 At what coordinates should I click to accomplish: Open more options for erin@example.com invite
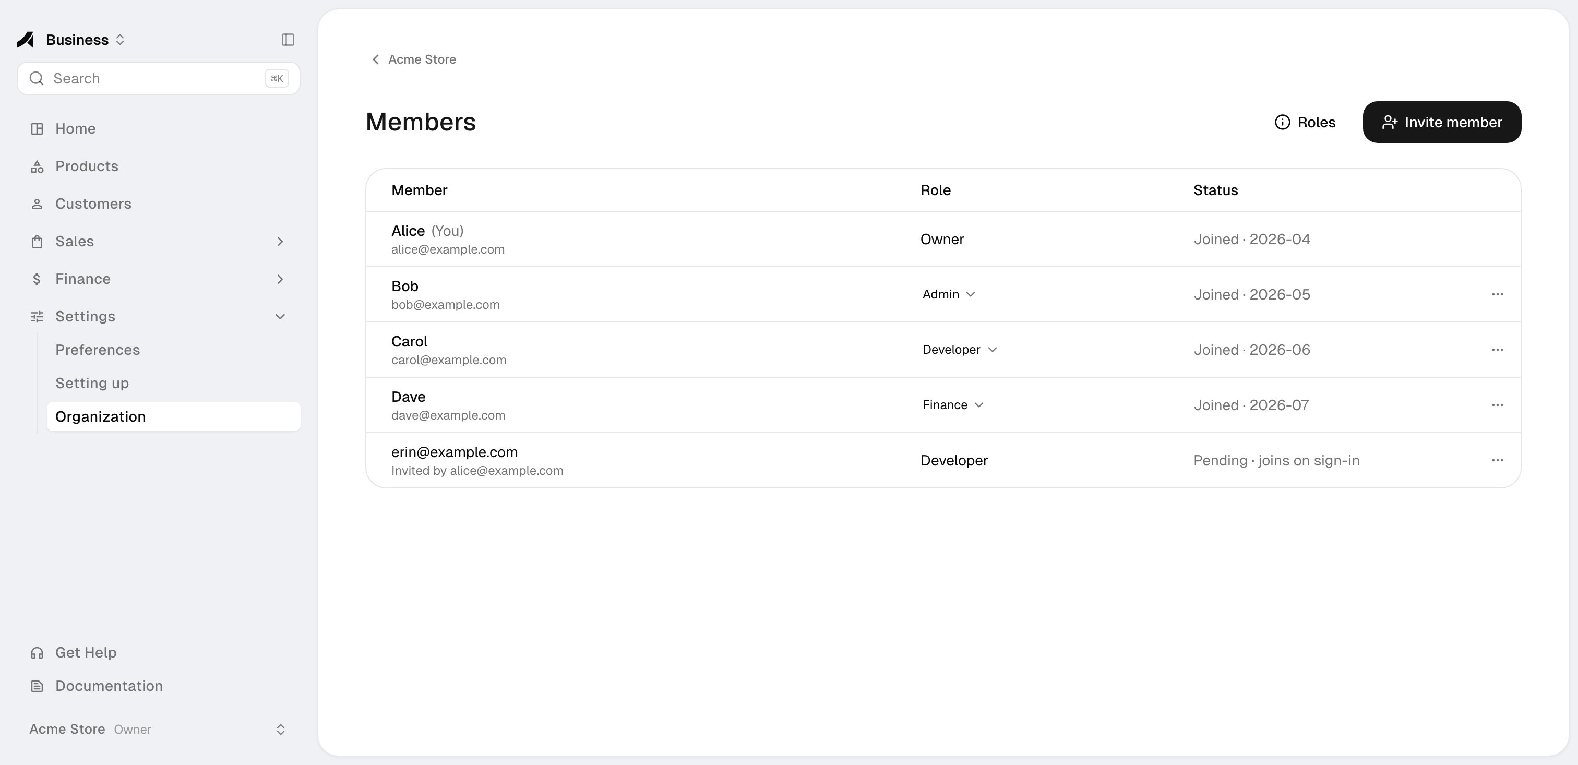coord(1497,460)
